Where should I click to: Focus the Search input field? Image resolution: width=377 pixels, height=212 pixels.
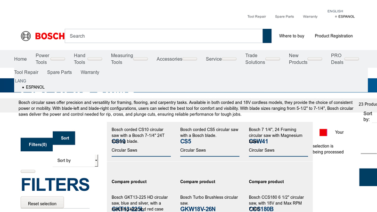pos(163,36)
